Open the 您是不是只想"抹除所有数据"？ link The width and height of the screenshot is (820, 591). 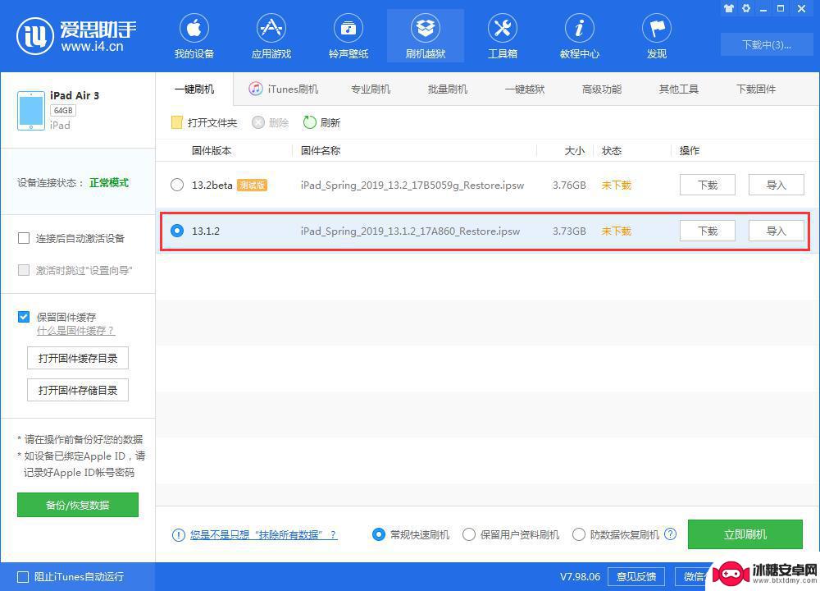263,535
